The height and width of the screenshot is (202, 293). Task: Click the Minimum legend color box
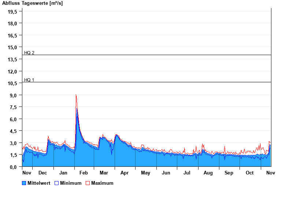[x=56, y=183]
